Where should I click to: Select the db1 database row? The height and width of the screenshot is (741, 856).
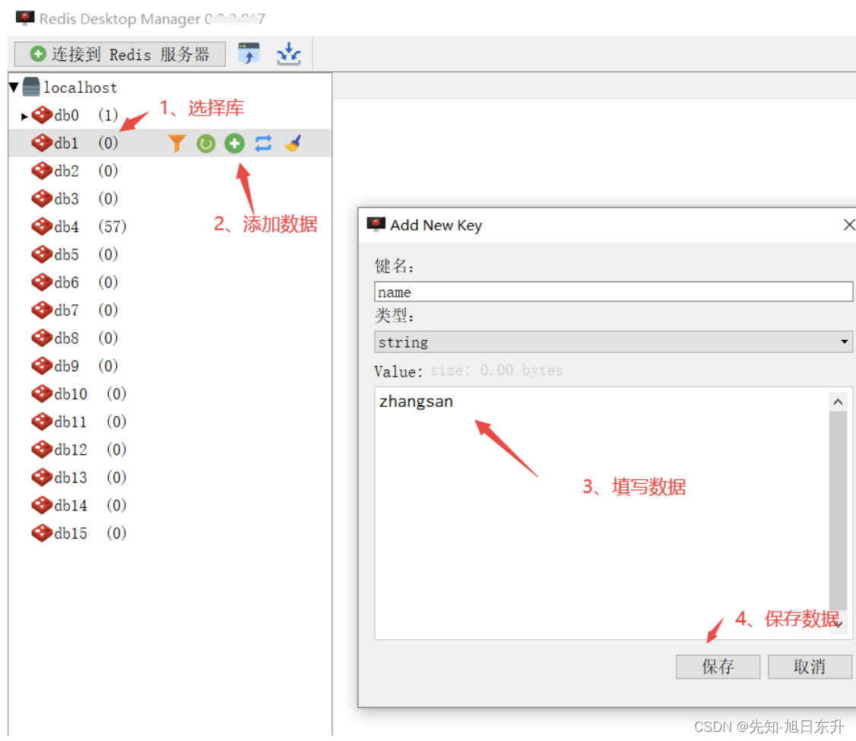coord(170,143)
